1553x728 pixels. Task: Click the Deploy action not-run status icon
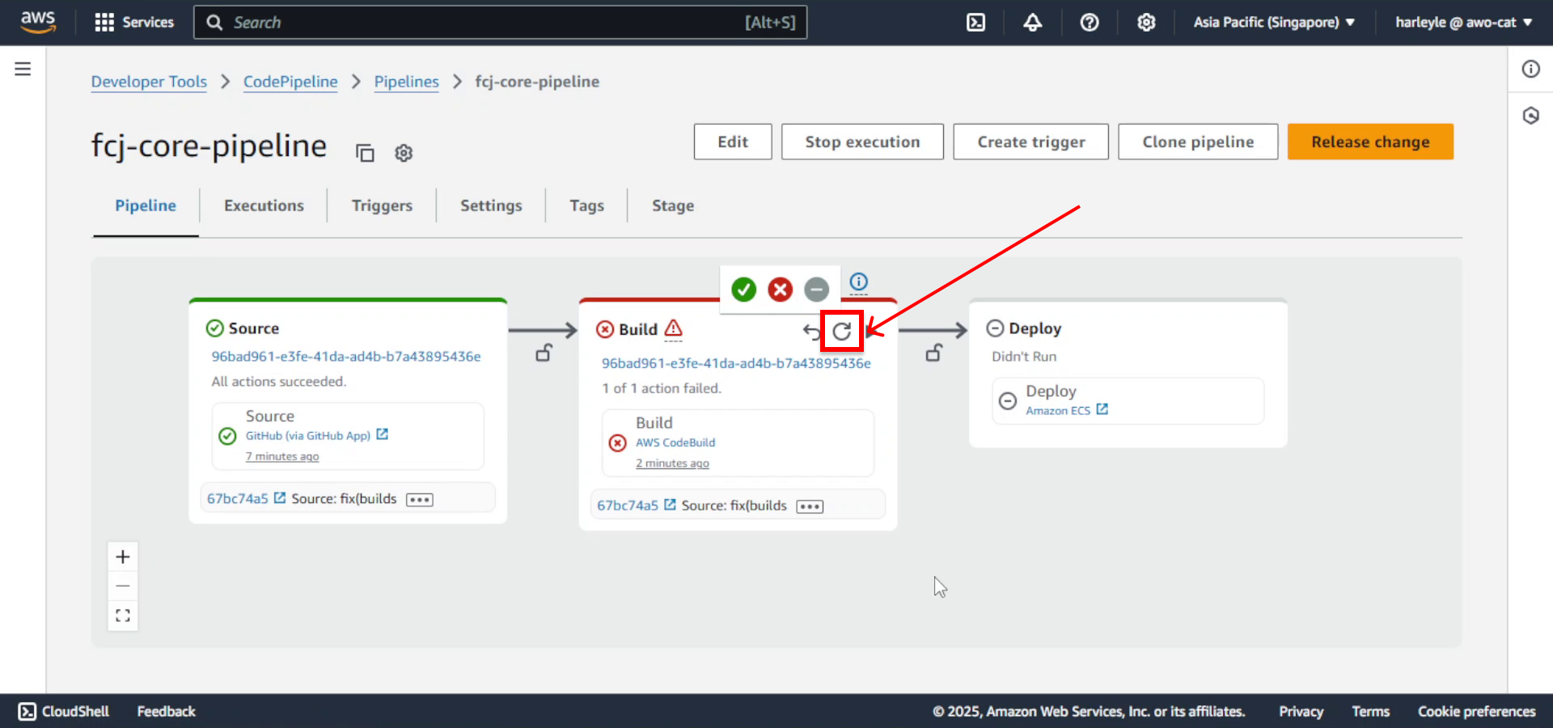point(1008,400)
